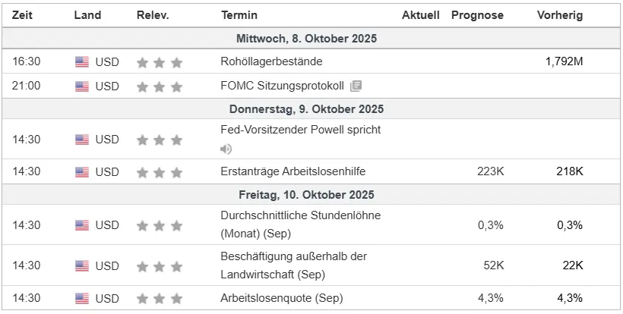Click the Termin column header

(x=239, y=15)
